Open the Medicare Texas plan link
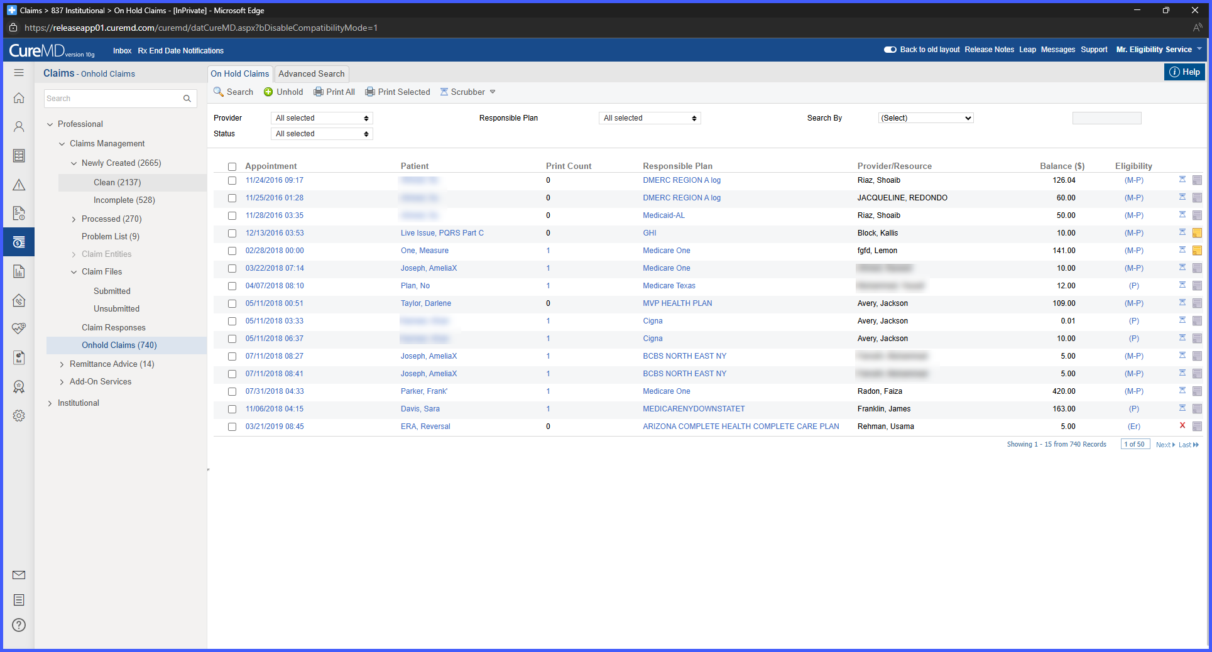1212x652 pixels. tap(669, 286)
